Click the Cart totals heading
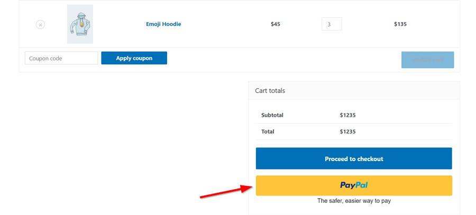The height and width of the screenshot is (215, 476). (x=270, y=90)
